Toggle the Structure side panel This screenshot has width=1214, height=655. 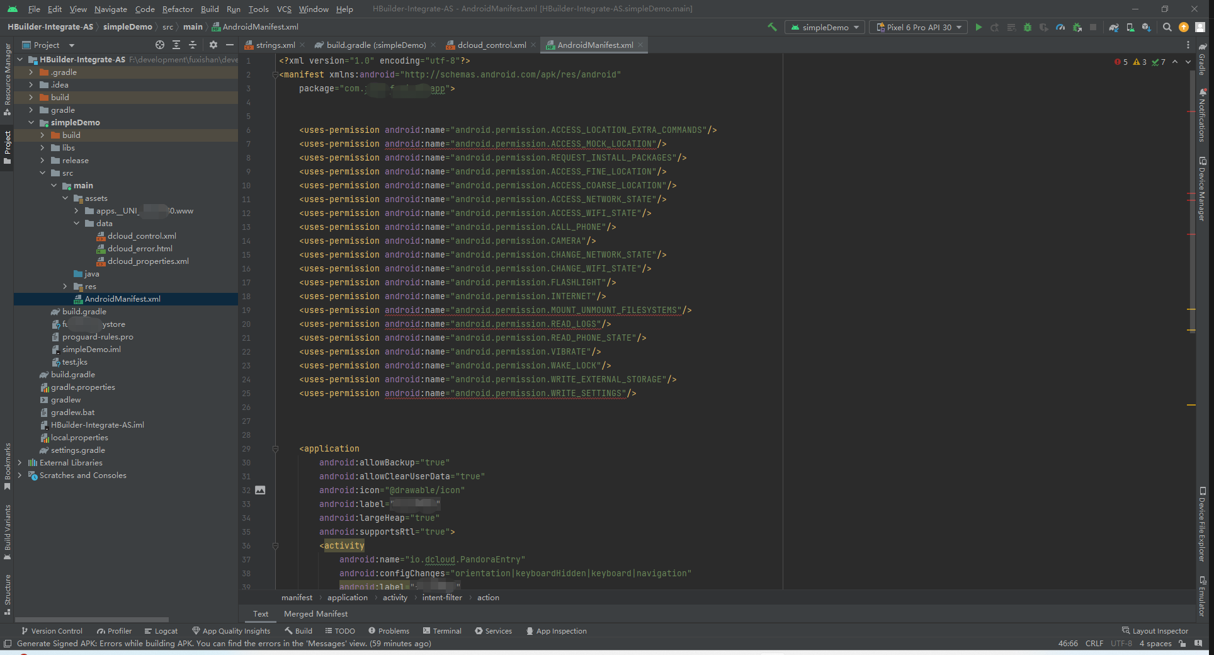(x=8, y=595)
